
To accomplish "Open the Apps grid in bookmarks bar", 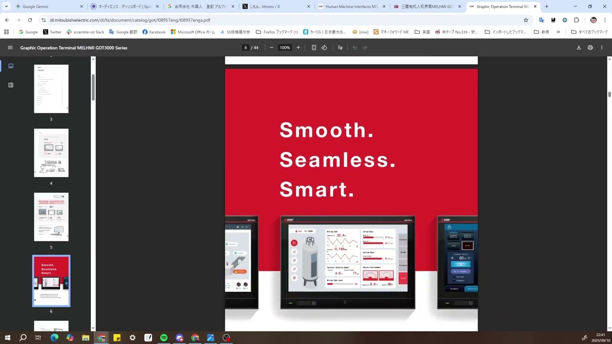I will [x=6, y=32].
